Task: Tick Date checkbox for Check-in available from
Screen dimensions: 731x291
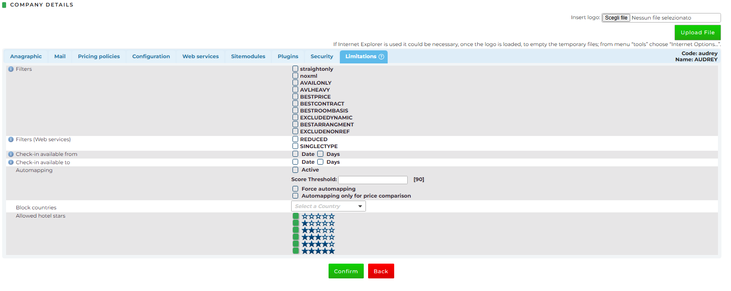Action: [296, 154]
